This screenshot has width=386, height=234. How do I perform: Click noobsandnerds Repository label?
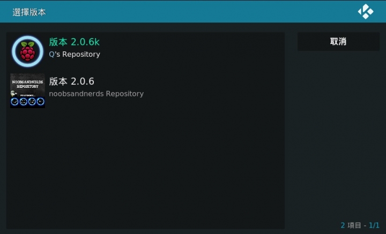coord(96,94)
